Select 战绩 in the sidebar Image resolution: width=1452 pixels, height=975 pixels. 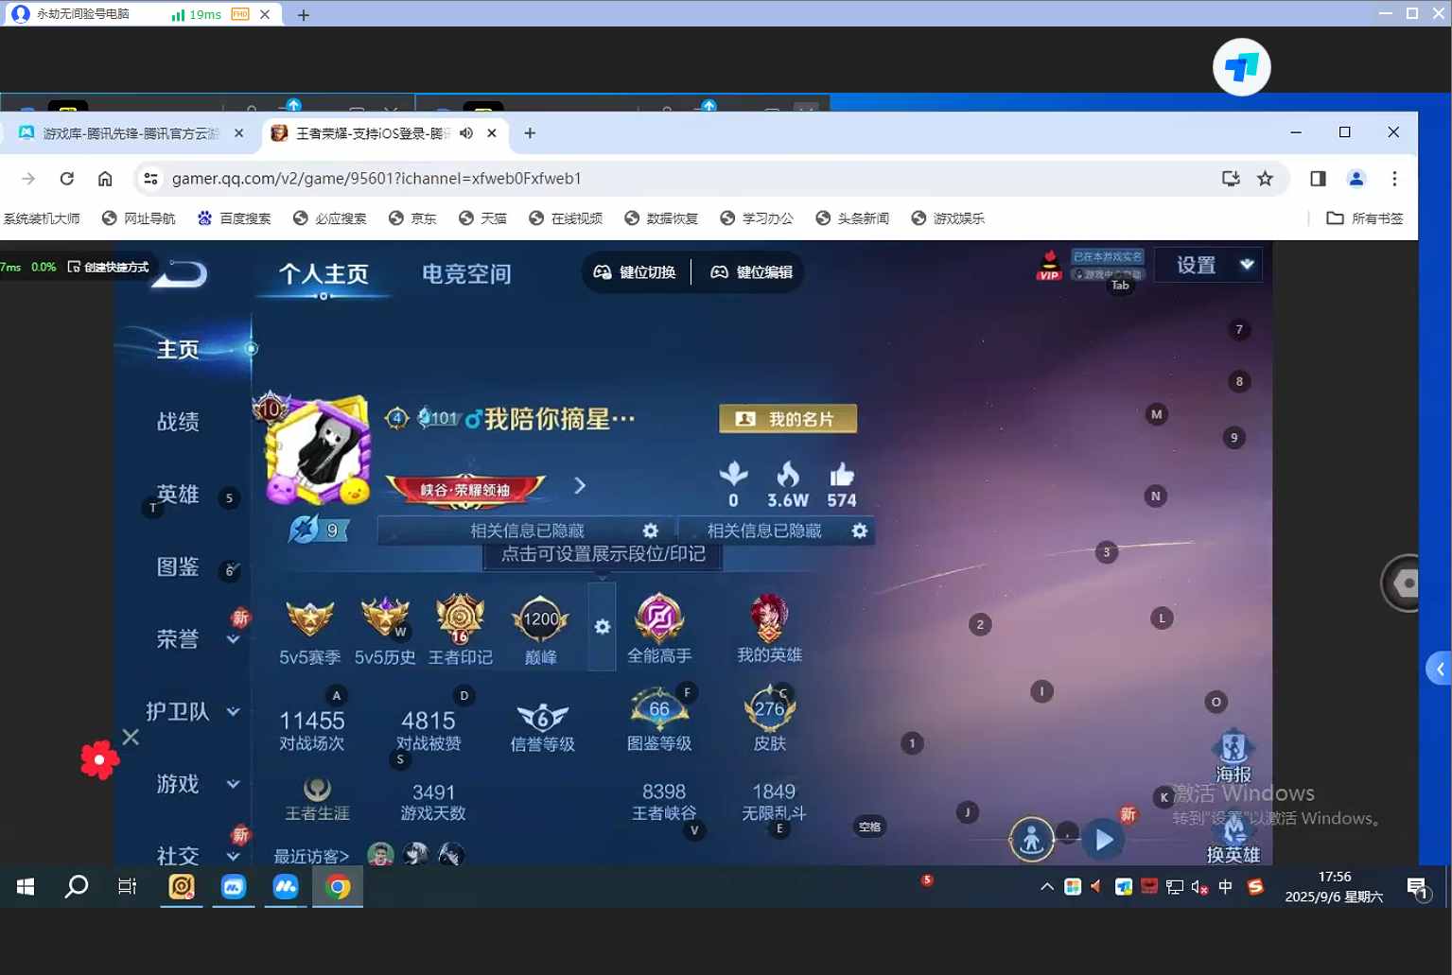(x=178, y=422)
